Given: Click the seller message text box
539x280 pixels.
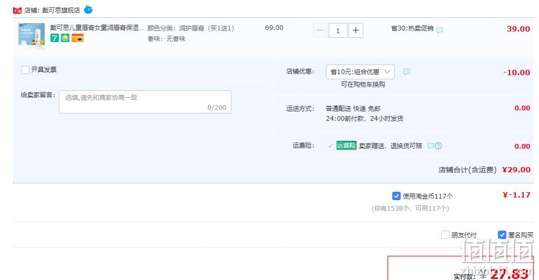Looking at the screenshot, I should pos(145,102).
